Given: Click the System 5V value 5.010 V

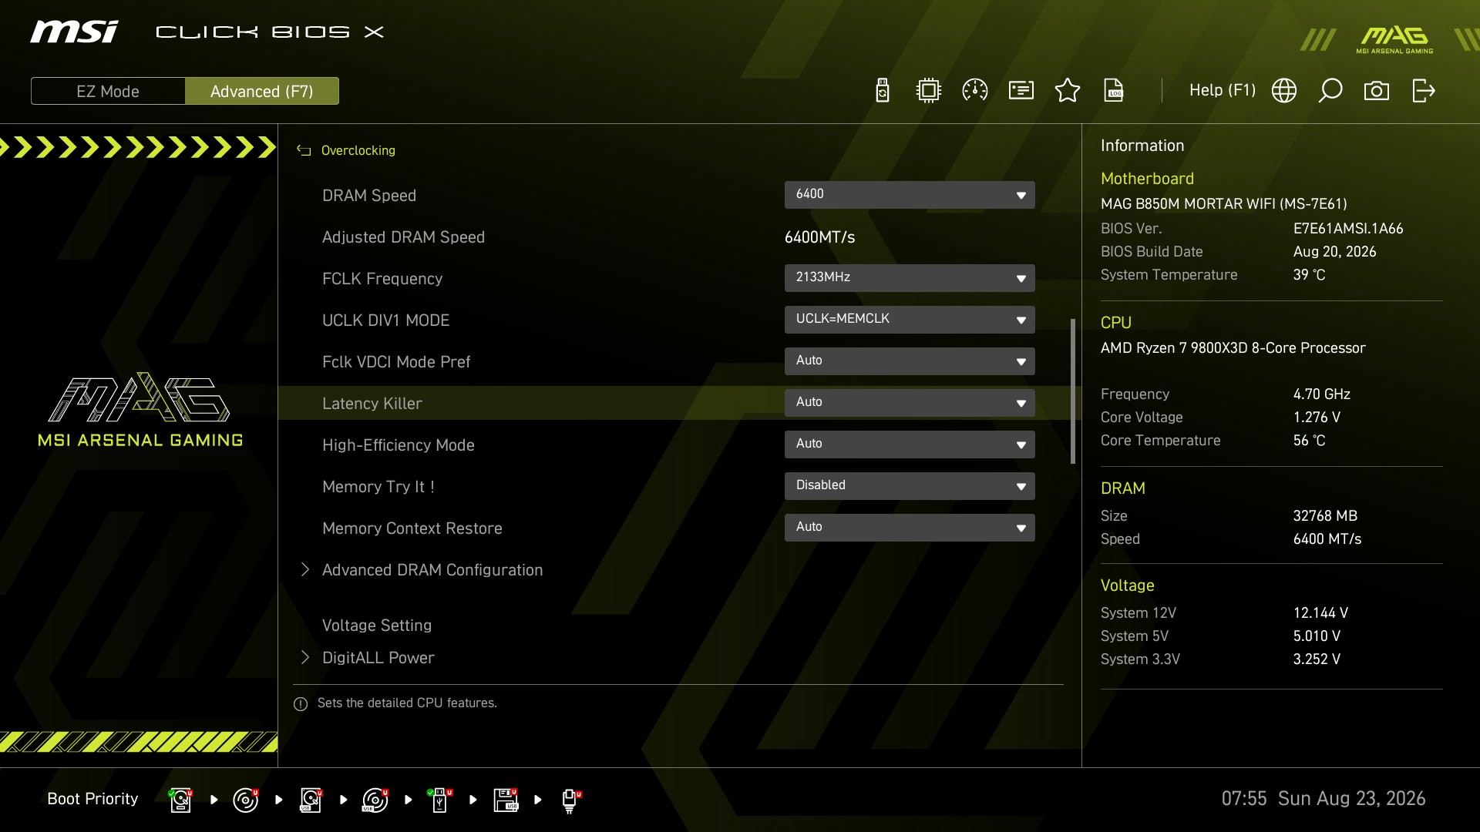Looking at the screenshot, I should point(1317,636).
